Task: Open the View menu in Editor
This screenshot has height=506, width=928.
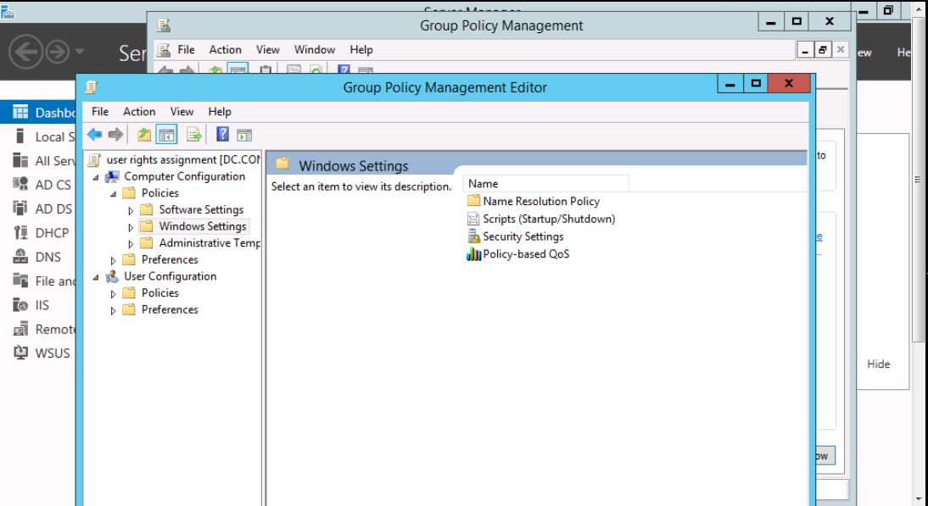Action: (182, 112)
